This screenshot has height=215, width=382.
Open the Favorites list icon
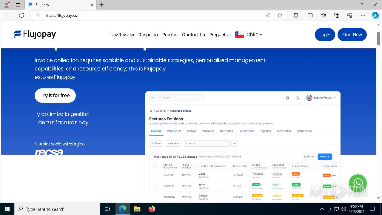coord(324,15)
